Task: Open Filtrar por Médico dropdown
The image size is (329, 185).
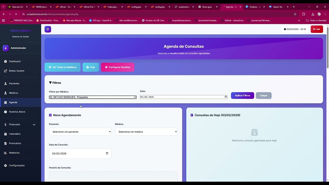Action: coord(93,97)
